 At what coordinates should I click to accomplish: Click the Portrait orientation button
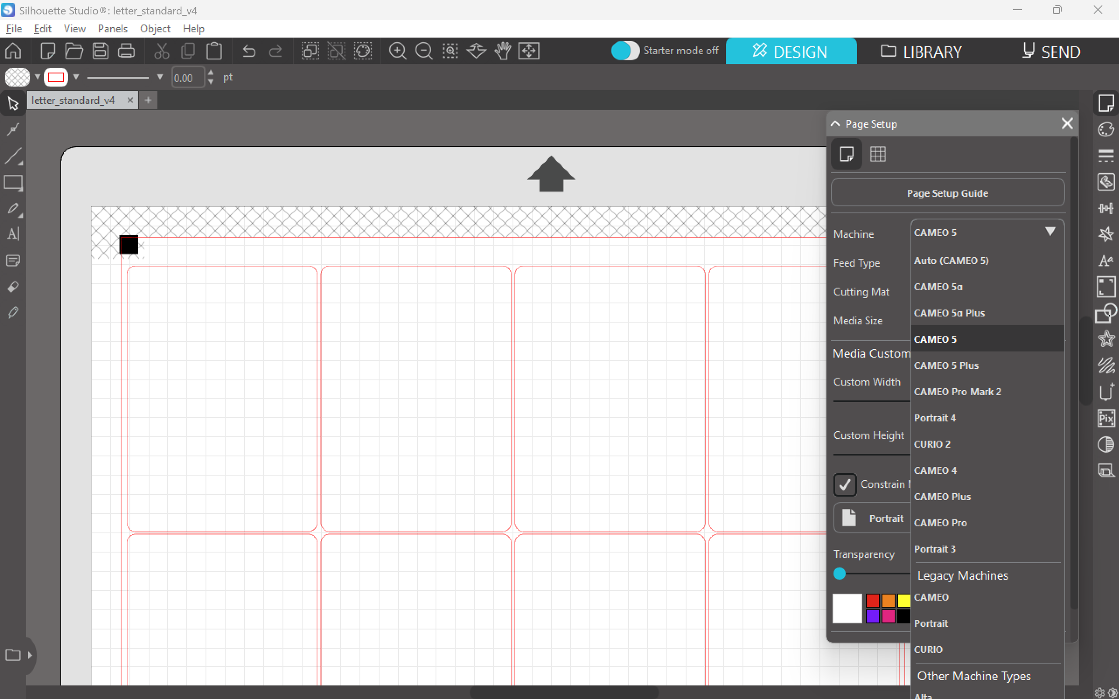874,518
